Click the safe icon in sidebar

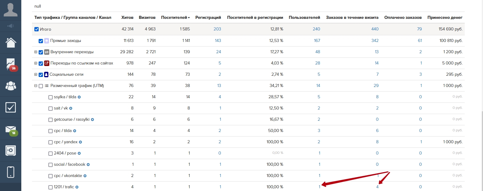pyautogui.click(x=10, y=151)
